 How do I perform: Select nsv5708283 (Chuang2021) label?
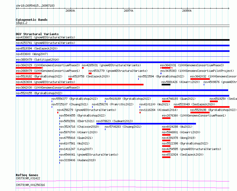123,127
